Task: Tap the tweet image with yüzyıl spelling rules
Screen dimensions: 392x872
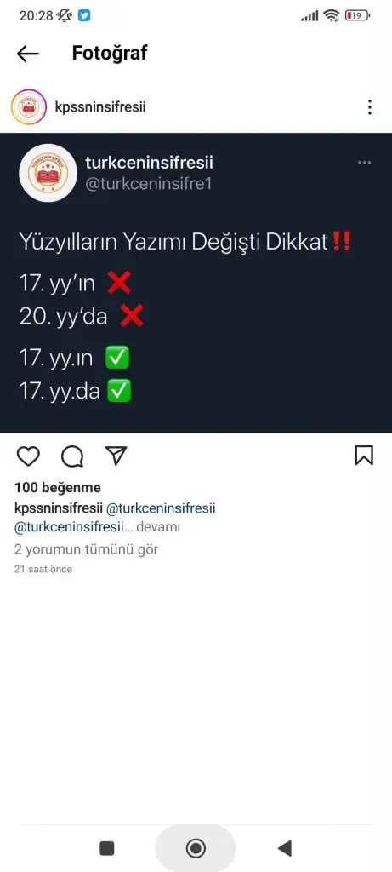Action: point(196,283)
